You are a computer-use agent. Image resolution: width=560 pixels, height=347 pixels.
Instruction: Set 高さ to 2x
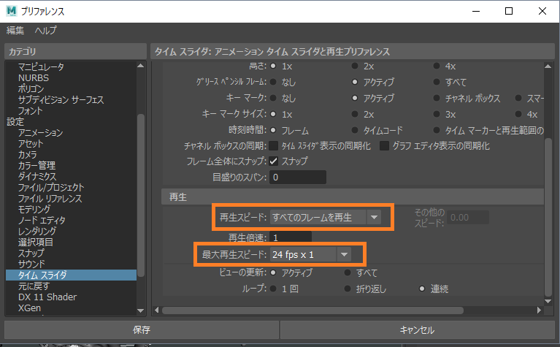(355, 66)
